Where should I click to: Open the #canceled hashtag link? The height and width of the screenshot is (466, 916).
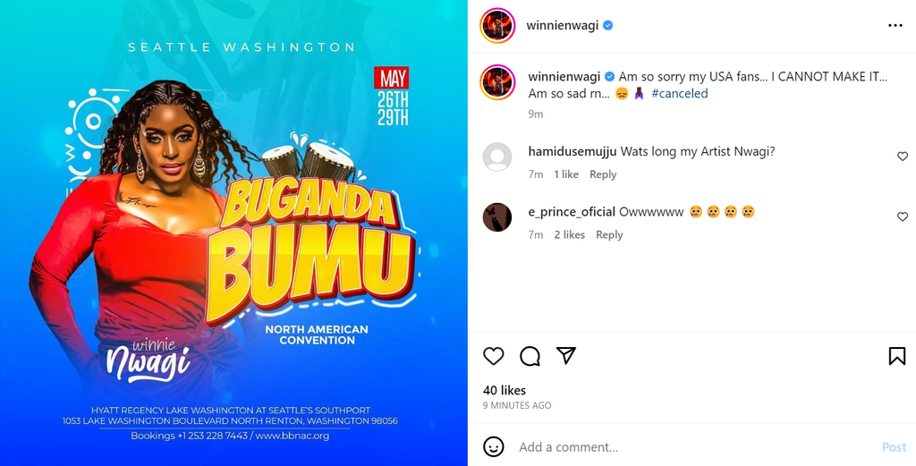coord(680,93)
